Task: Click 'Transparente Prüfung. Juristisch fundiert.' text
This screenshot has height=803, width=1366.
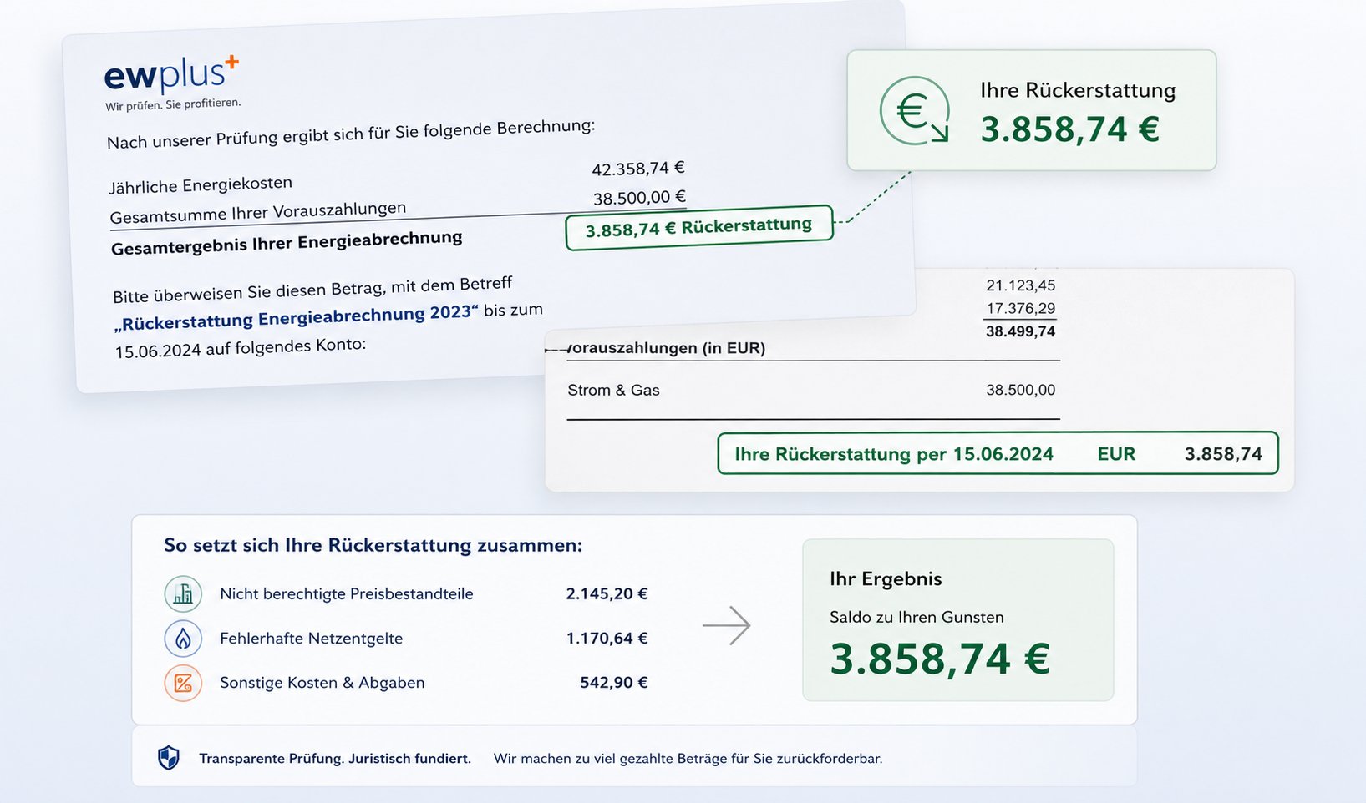Action: point(335,759)
